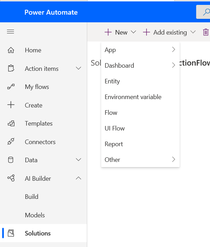Click the My flows icon
Viewport: 210px width, 247px height.
tap(11, 87)
